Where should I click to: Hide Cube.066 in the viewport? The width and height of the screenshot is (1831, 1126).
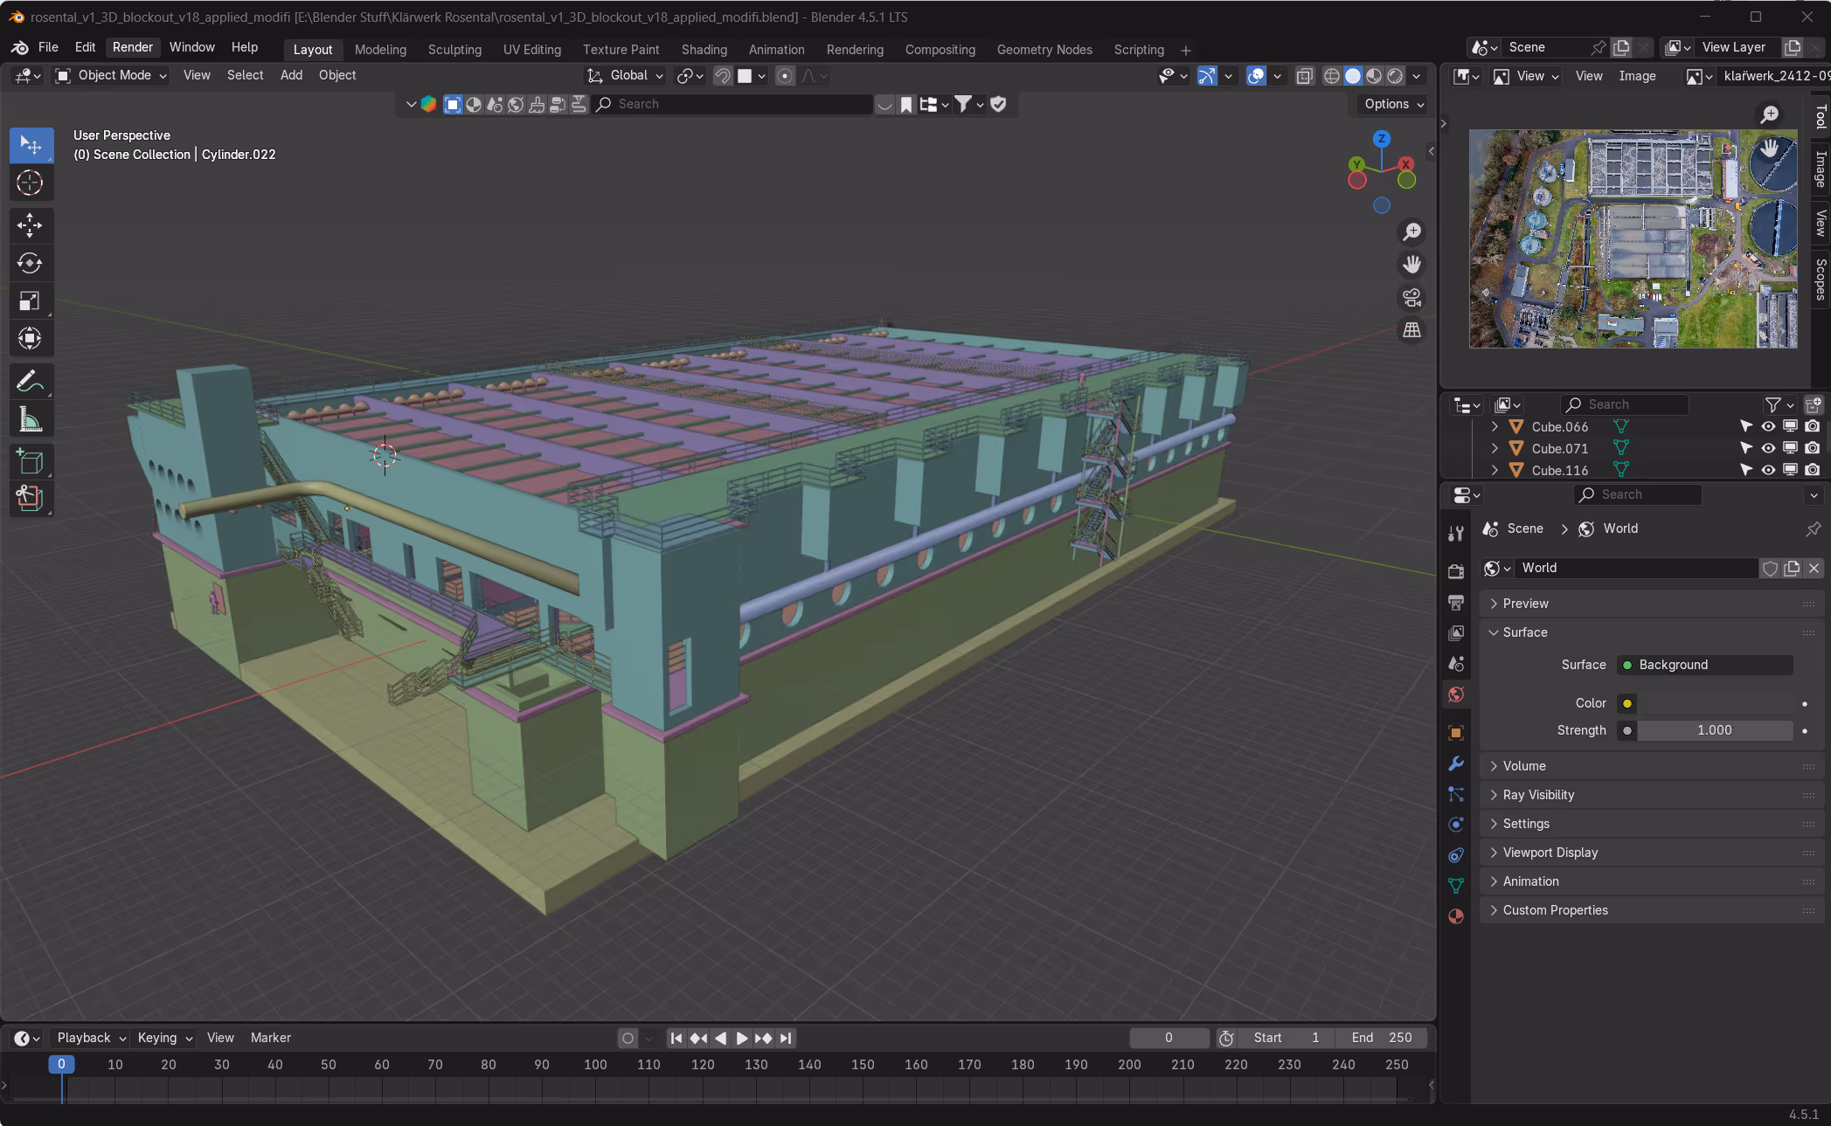coord(1768,426)
